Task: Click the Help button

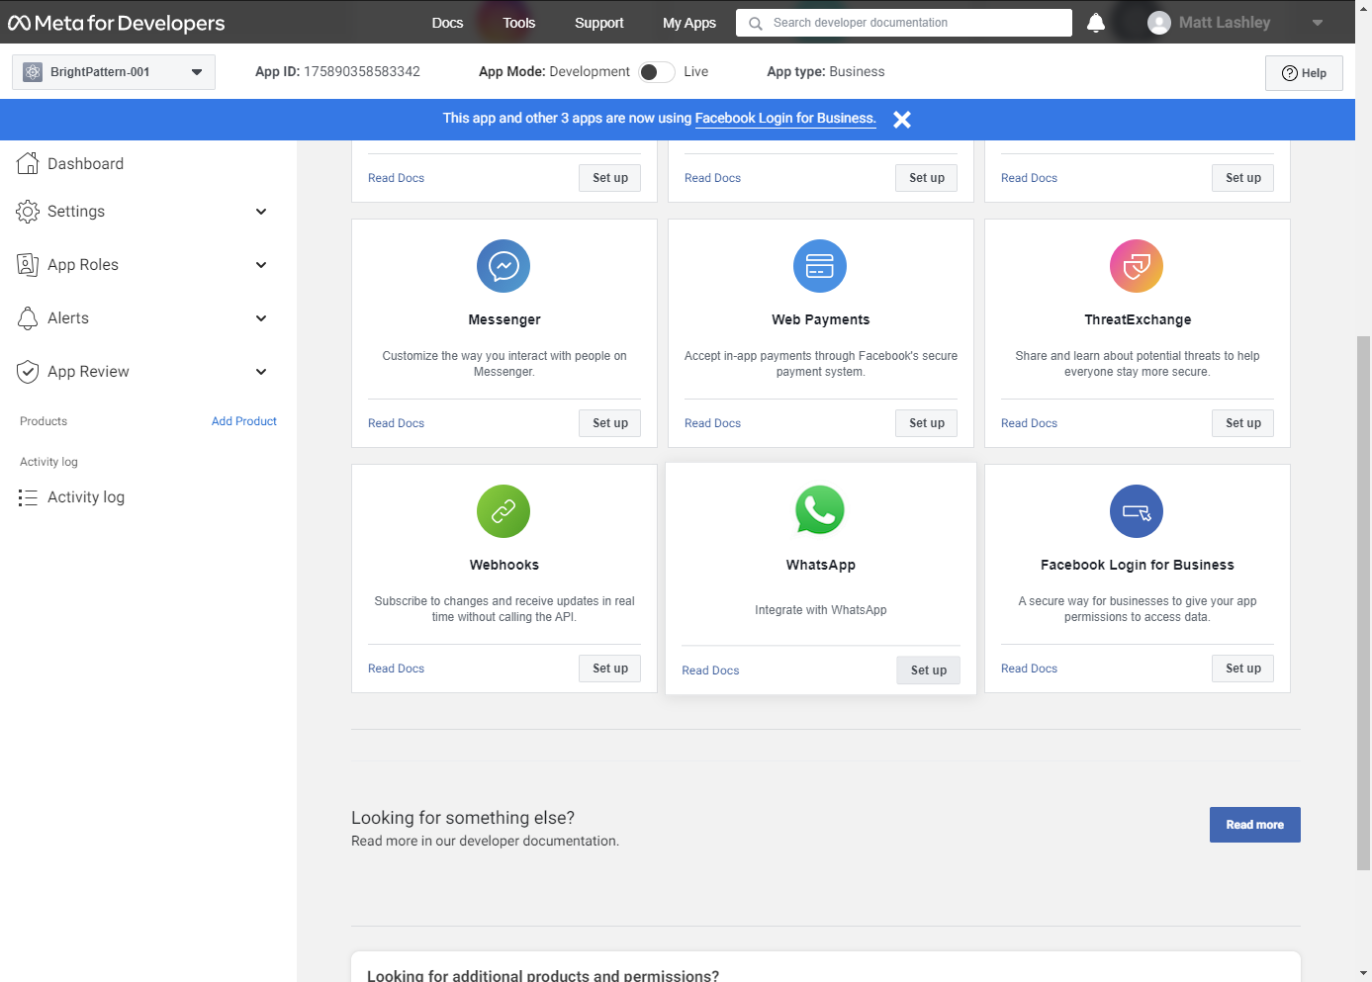Action: point(1304,73)
